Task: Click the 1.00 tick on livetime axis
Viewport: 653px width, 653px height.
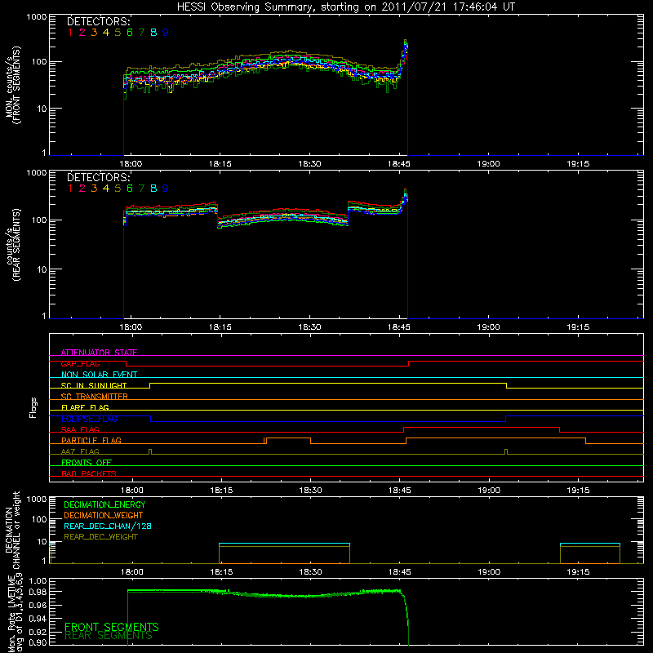Action: [x=38, y=581]
